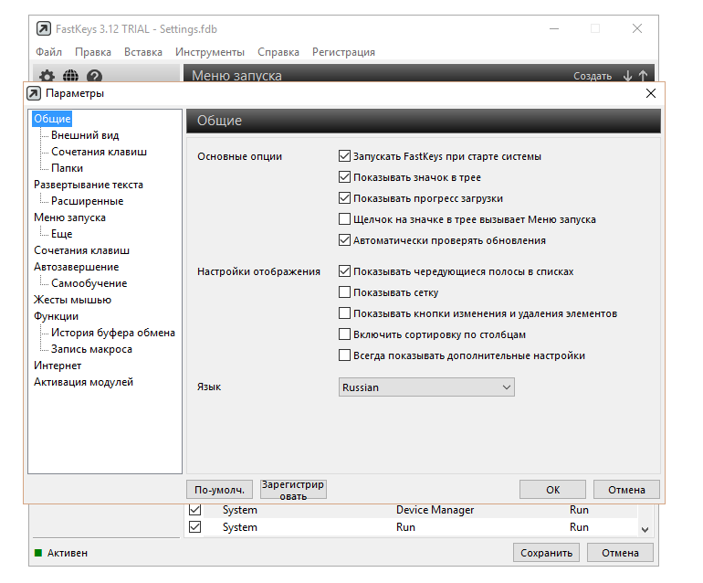Click the down arrow in Меню запуска header

(628, 76)
